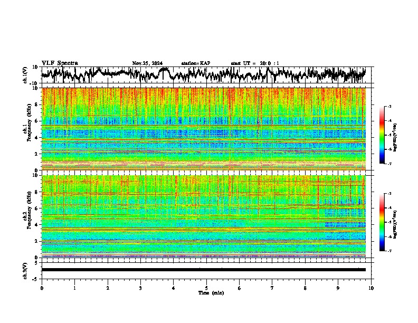Click time axis tick label "7"
This screenshot has height=323, width=418.
click(272, 288)
